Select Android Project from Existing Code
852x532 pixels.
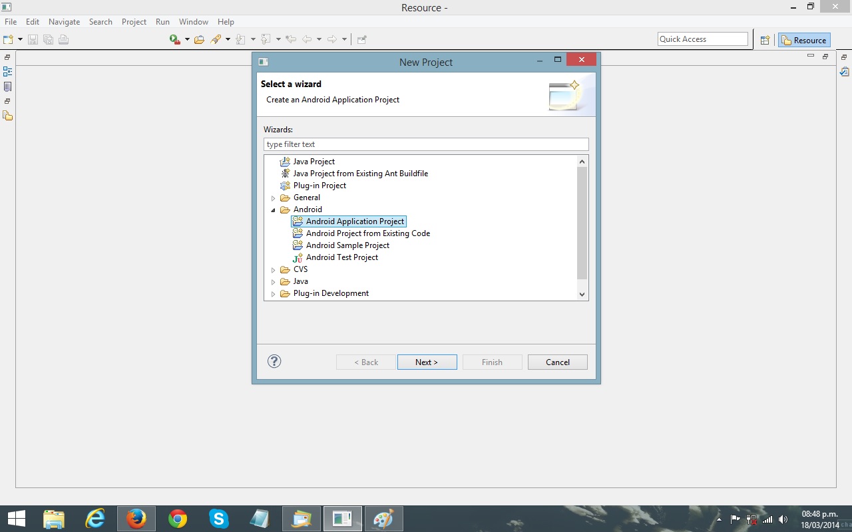pyautogui.click(x=368, y=233)
